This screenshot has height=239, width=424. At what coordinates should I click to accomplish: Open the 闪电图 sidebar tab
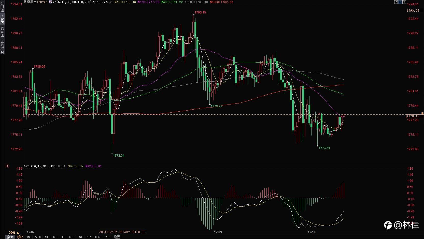tap(2, 32)
